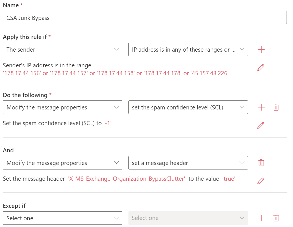Screen dimensions: 293x227
Task: Expand the 'Select one' exception dropdown
Action: pyautogui.click(x=62, y=218)
